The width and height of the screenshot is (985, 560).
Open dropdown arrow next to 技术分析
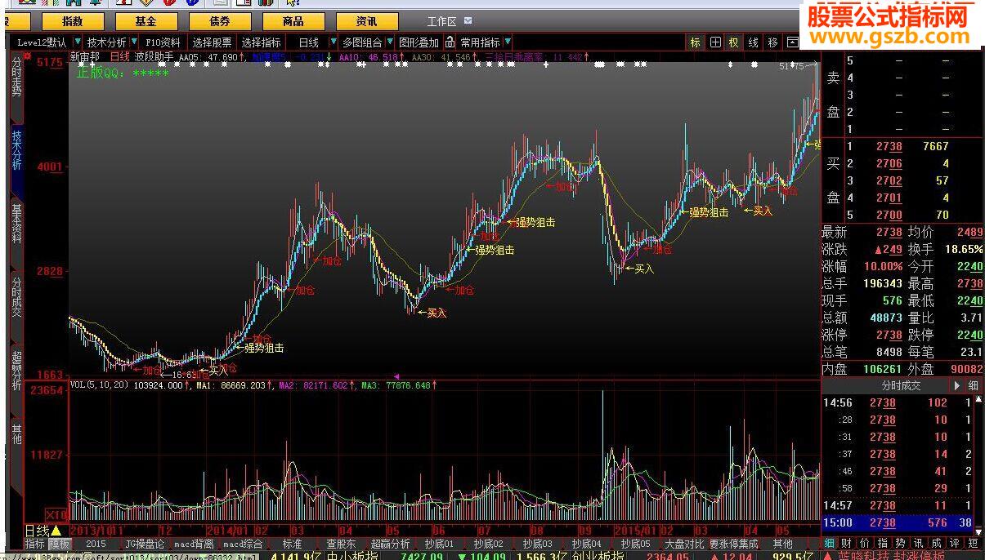(133, 42)
